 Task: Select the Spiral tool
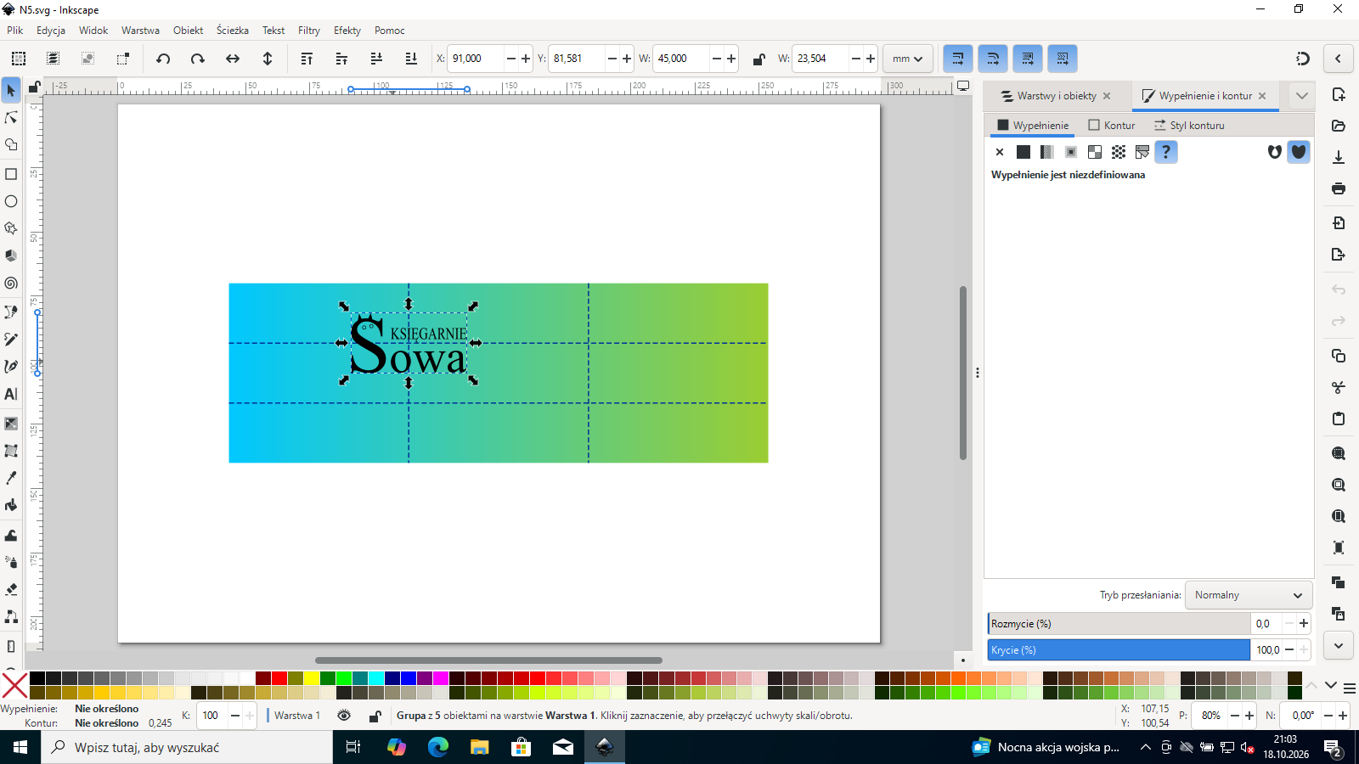(11, 284)
